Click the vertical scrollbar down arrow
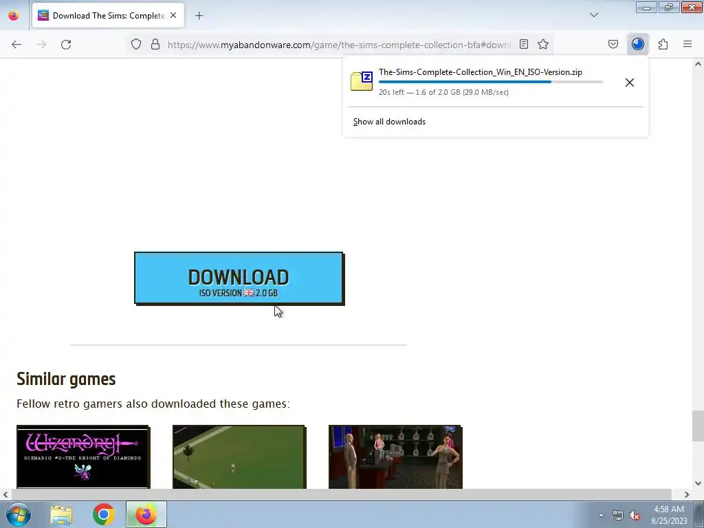 point(698,483)
